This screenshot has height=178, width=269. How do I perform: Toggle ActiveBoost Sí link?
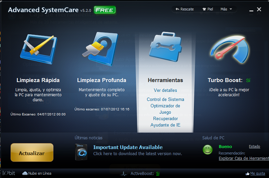[158, 174]
